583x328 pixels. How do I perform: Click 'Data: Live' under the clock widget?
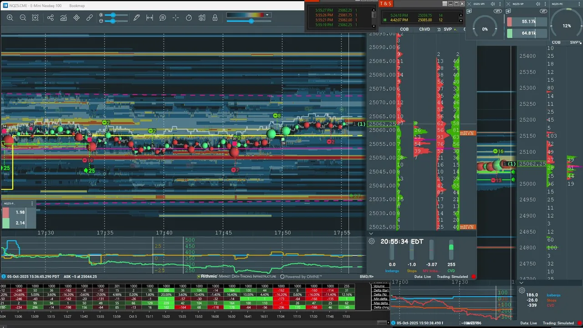click(422, 277)
